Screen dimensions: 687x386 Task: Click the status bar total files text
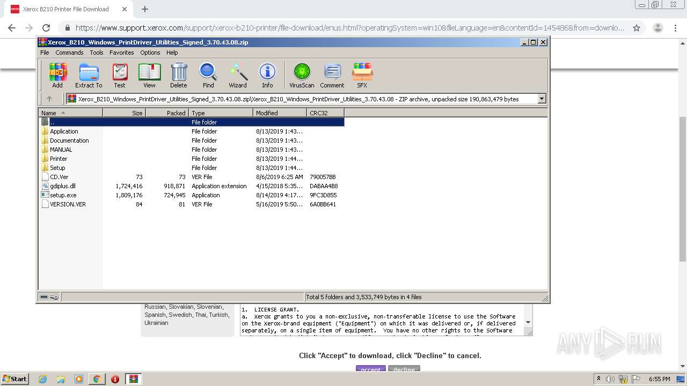pos(364,297)
